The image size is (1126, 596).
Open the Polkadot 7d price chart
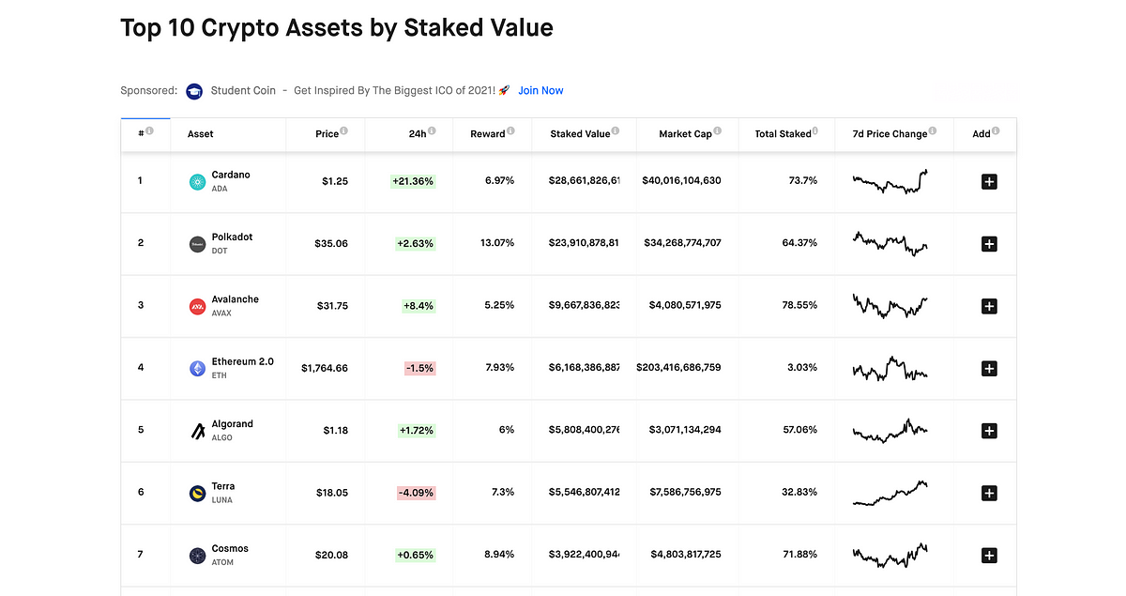point(890,243)
